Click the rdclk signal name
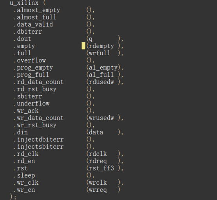This screenshot has height=200, width=217. 98,154
